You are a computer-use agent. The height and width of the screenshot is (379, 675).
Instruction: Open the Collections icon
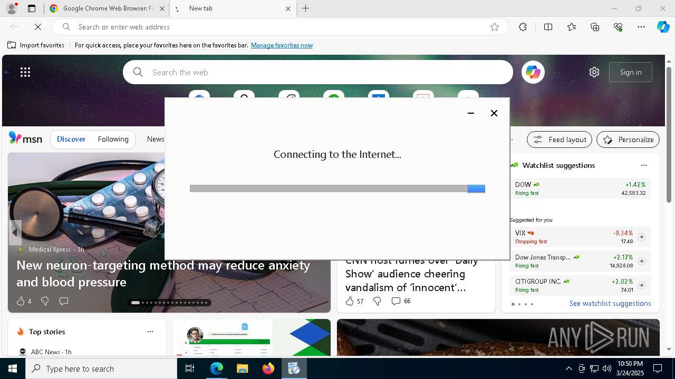[595, 27]
